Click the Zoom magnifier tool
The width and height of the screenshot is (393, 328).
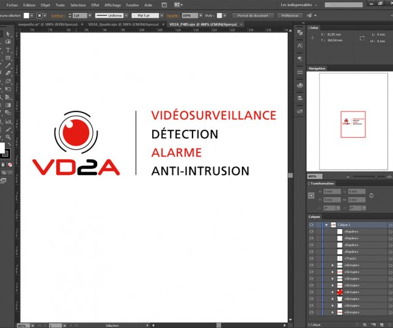pyautogui.click(x=8, y=136)
